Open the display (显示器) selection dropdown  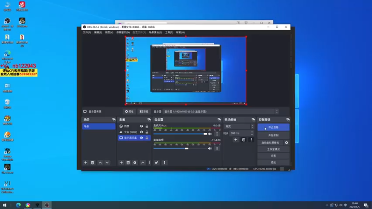(221, 111)
